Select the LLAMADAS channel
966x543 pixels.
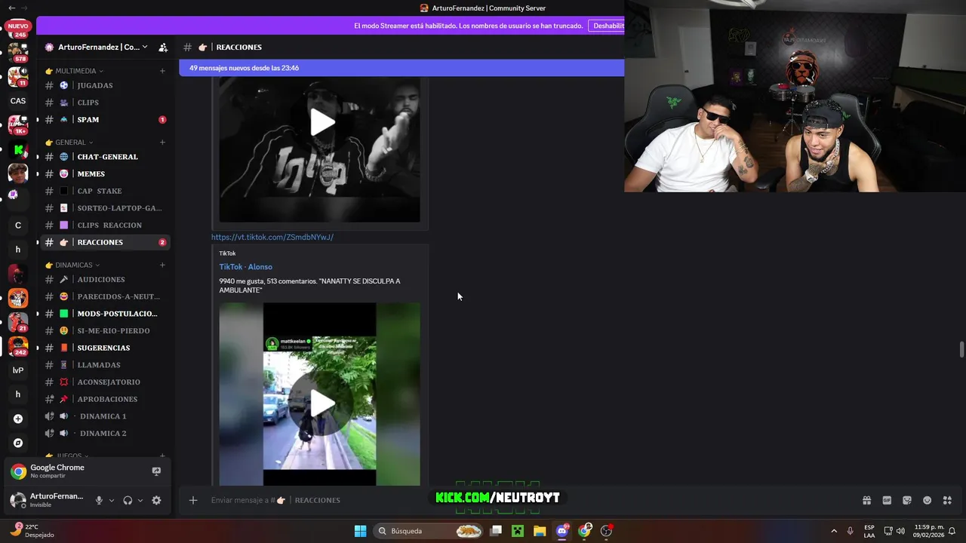pyautogui.click(x=105, y=365)
